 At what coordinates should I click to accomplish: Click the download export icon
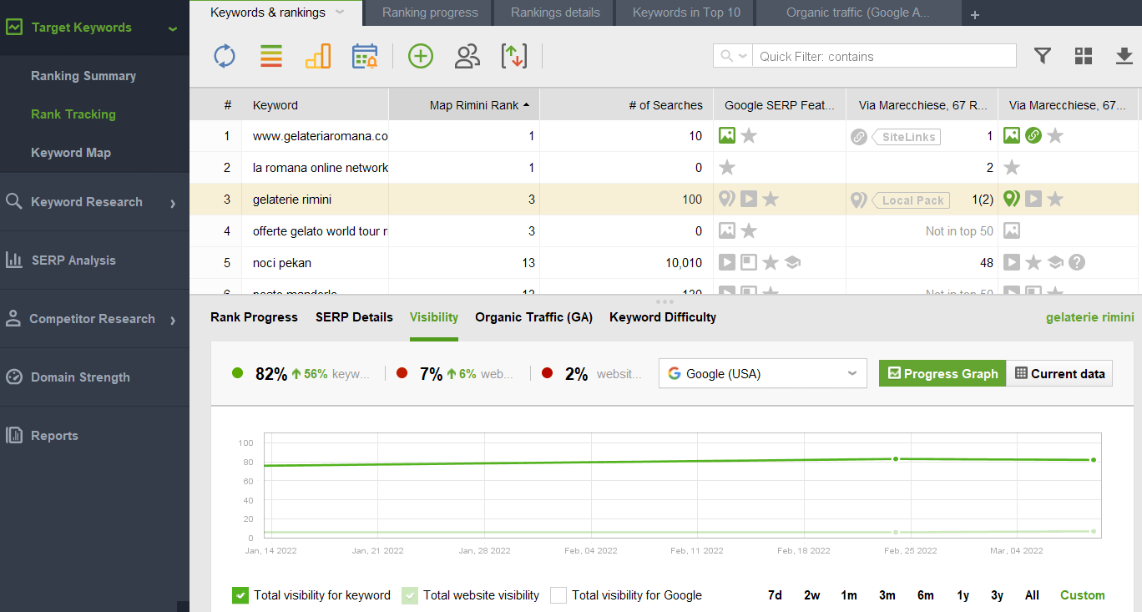point(1124,56)
